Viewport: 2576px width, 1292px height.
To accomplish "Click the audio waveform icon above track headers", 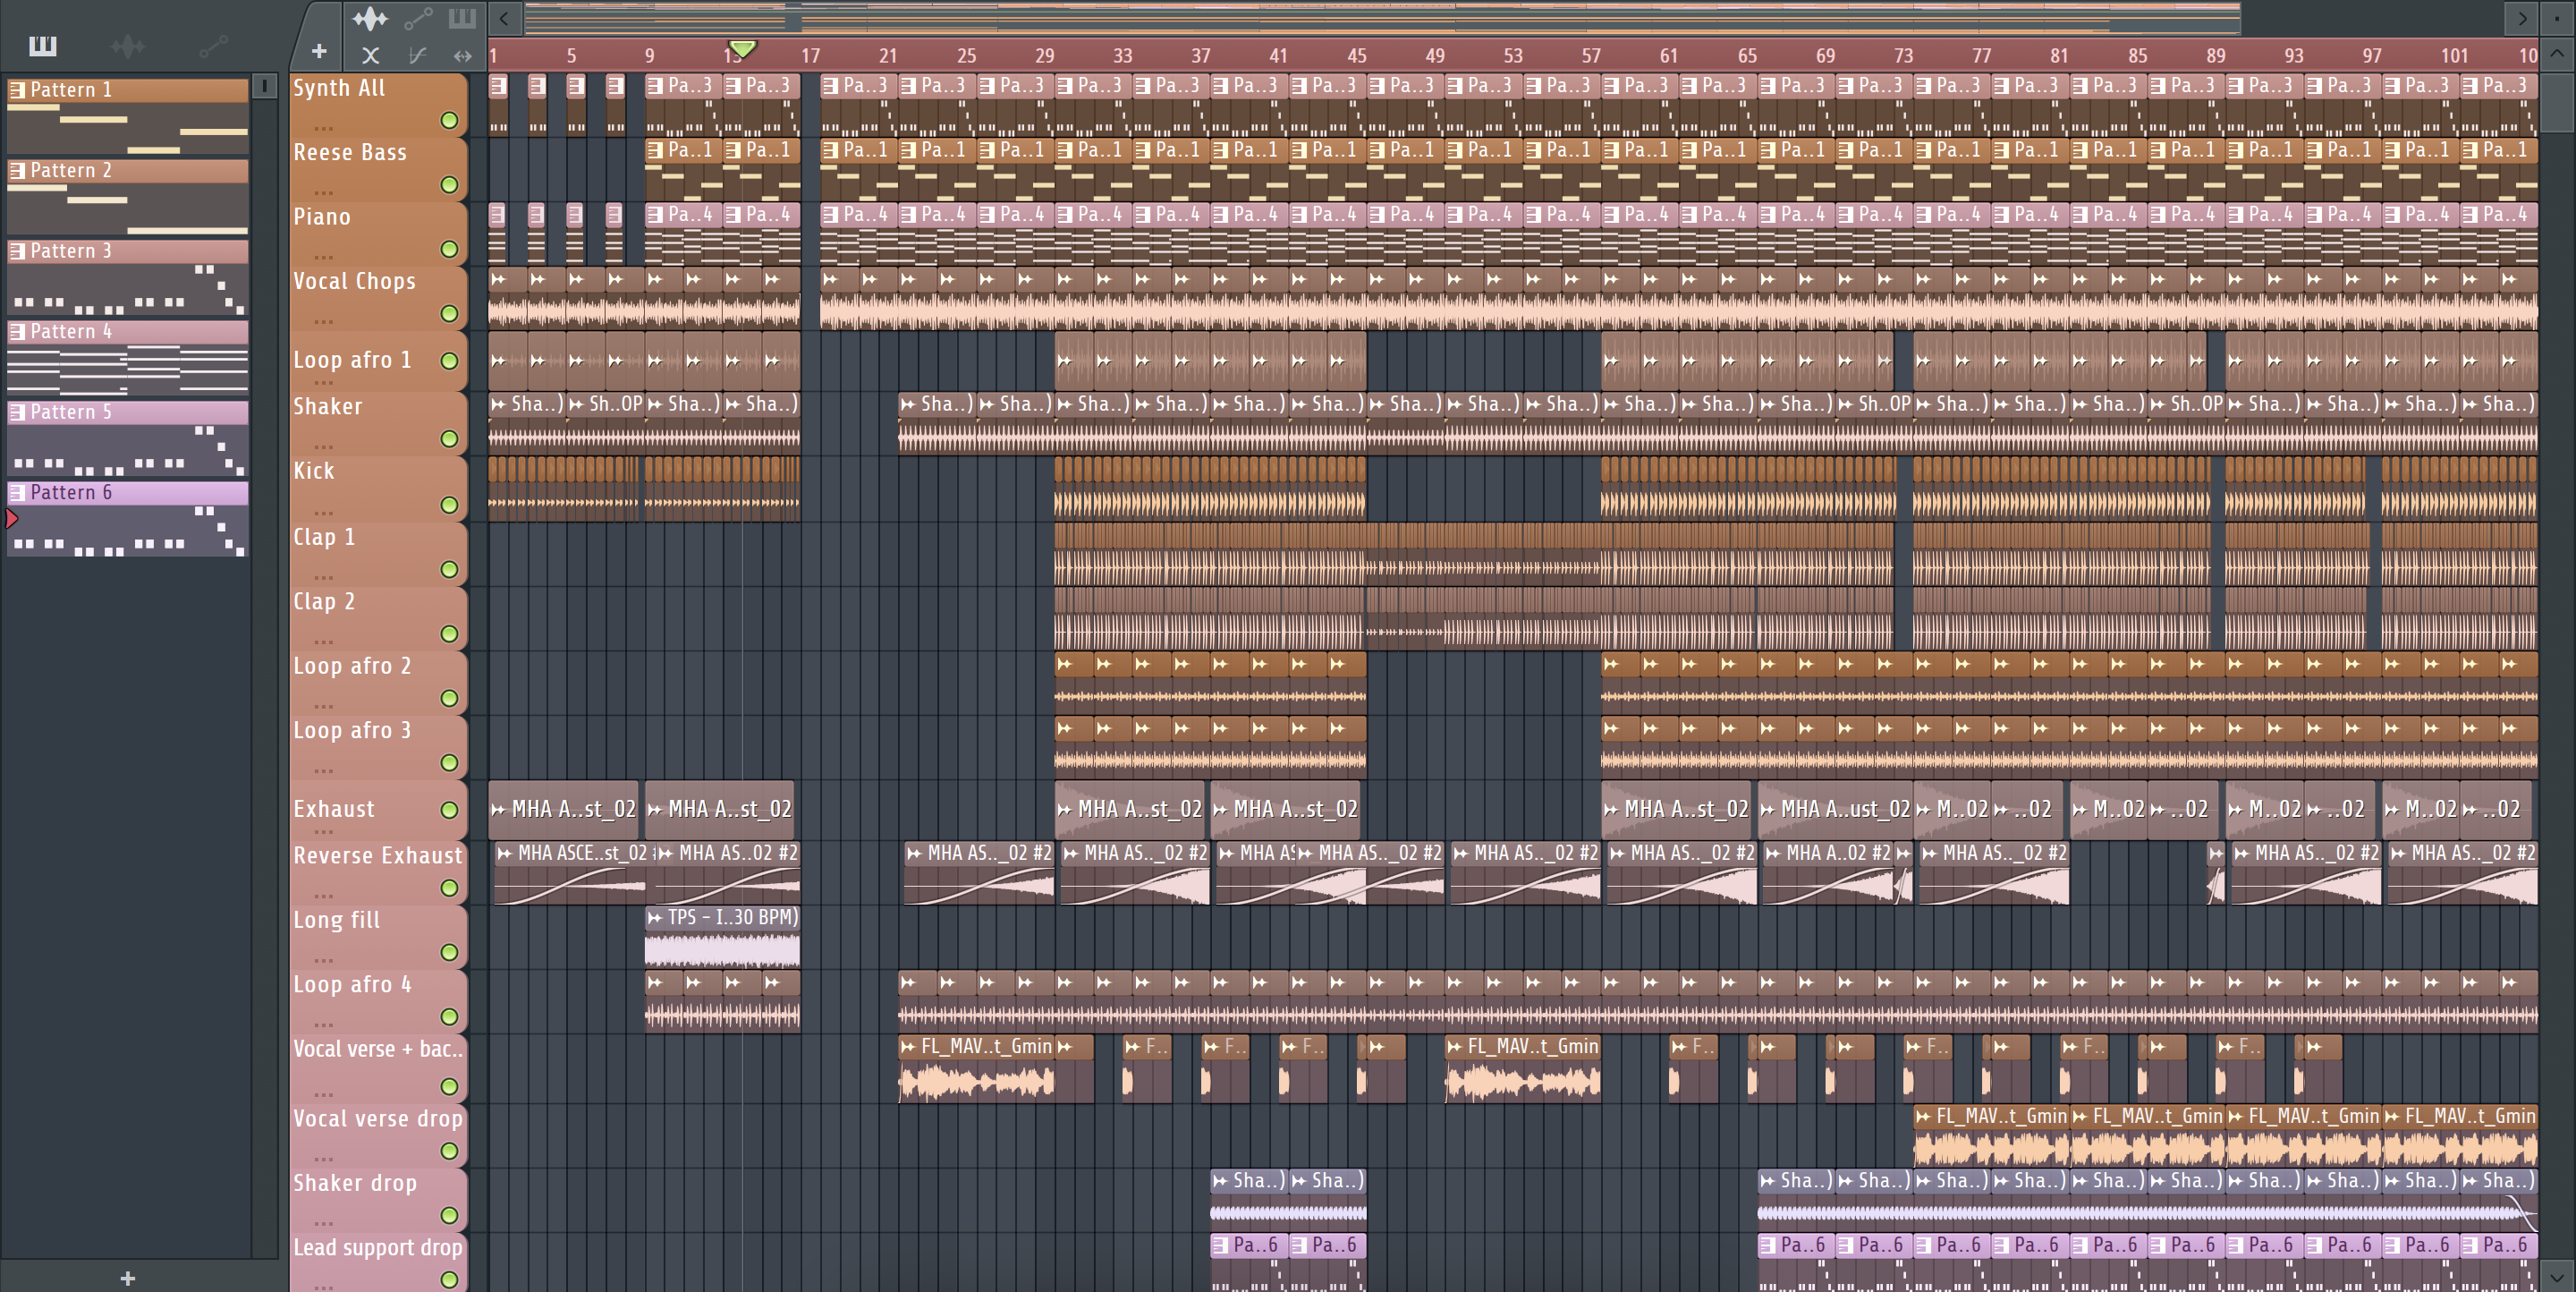I will (370, 18).
